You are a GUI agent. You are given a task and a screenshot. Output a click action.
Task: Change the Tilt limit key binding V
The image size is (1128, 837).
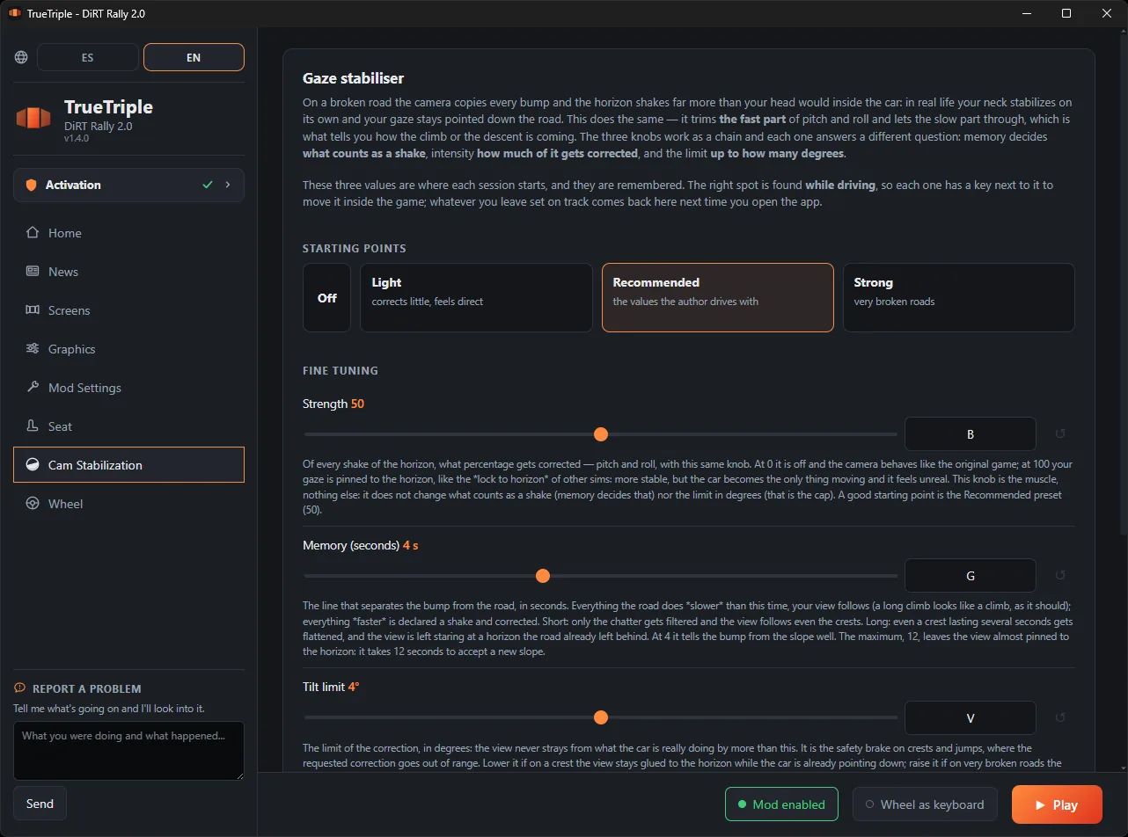click(971, 718)
